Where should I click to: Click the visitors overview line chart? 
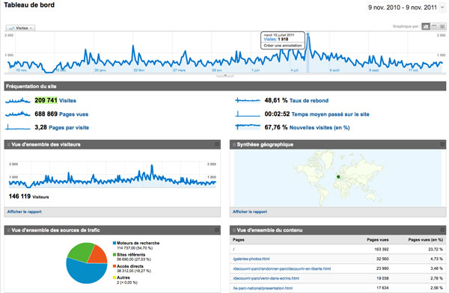click(112, 175)
